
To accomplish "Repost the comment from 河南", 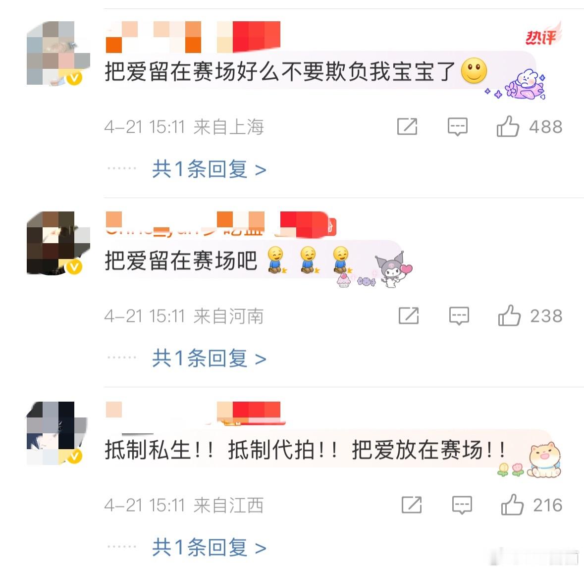I will click(x=409, y=316).
